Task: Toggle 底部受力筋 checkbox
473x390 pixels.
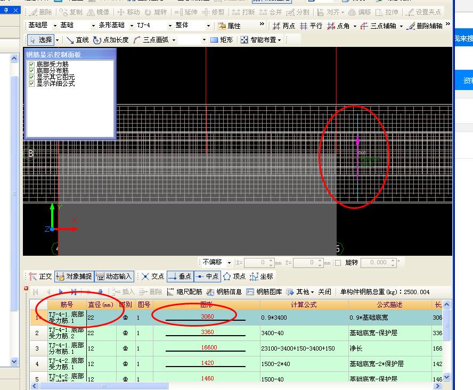Action: click(31, 64)
